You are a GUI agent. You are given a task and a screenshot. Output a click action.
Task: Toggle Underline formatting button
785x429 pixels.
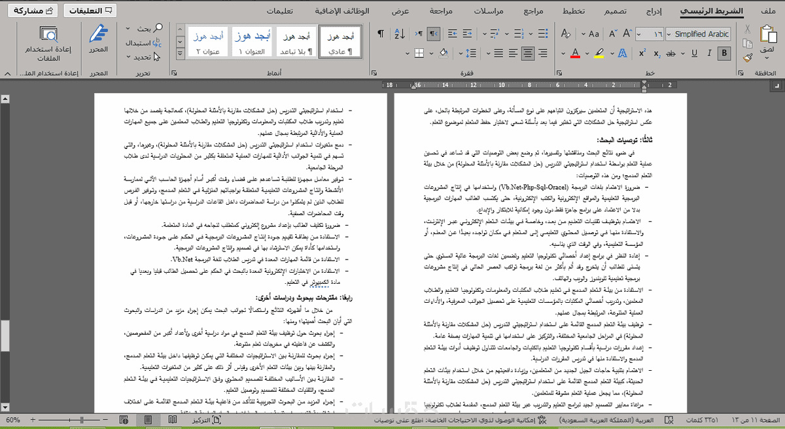pos(694,54)
